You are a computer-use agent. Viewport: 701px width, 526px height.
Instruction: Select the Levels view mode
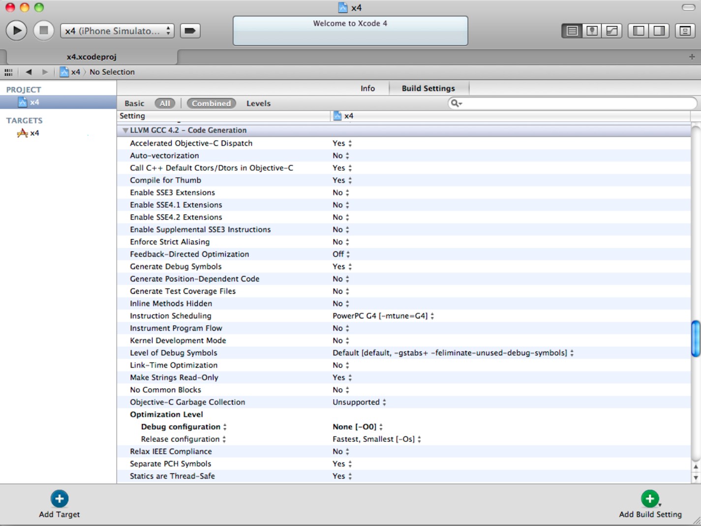(258, 103)
